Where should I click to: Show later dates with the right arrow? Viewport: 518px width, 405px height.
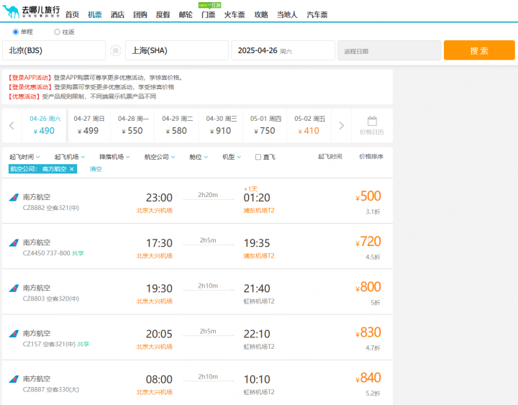point(342,126)
